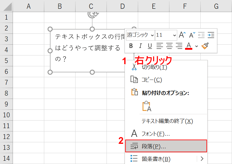
Task: Align text left in text box
Action: click(159, 46)
